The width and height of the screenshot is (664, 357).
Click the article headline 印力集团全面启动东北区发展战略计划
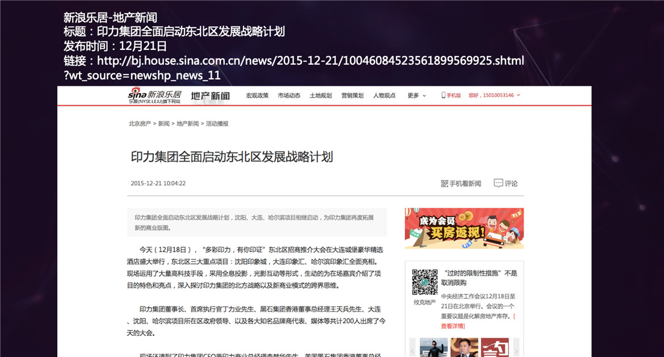(x=232, y=157)
